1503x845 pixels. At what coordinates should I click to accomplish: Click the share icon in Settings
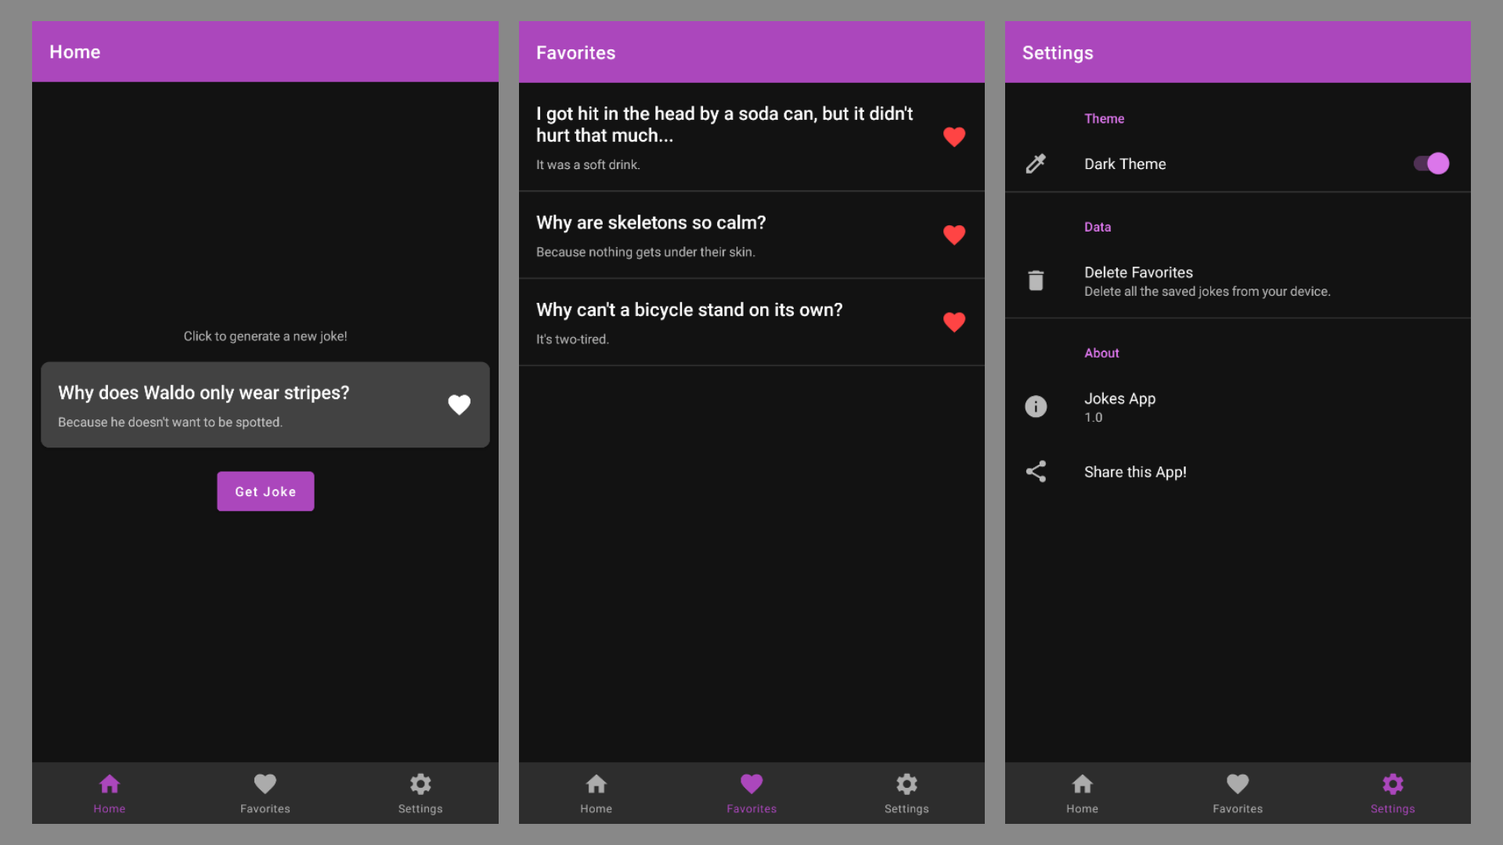1036,471
